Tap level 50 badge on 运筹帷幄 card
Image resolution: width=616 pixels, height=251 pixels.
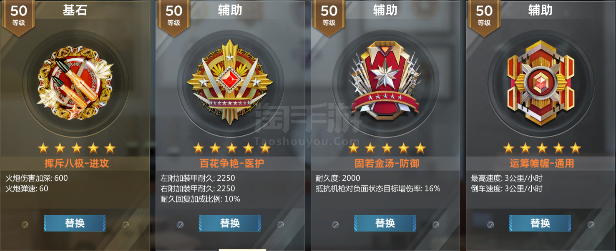click(x=484, y=15)
